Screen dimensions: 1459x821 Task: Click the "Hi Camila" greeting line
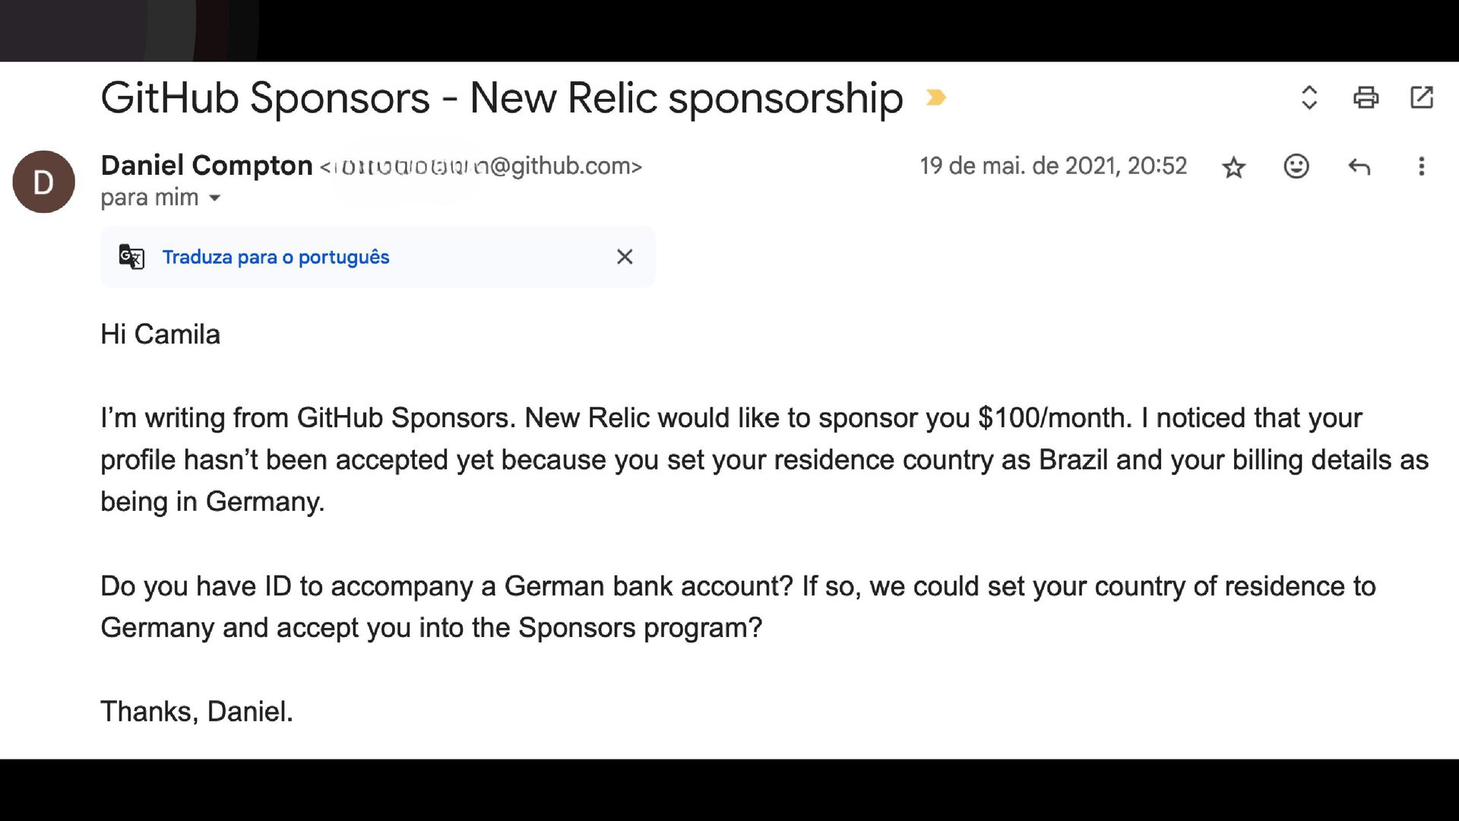pos(160,334)
